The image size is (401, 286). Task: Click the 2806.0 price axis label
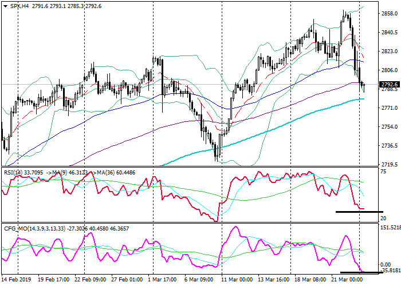click(390, 70)
